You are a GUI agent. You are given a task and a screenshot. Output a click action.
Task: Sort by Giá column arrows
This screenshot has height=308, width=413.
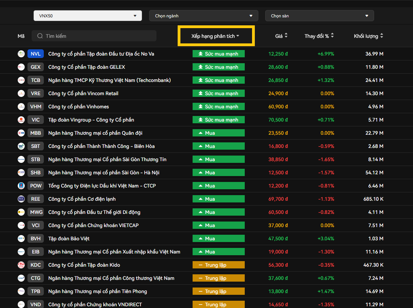286,35
